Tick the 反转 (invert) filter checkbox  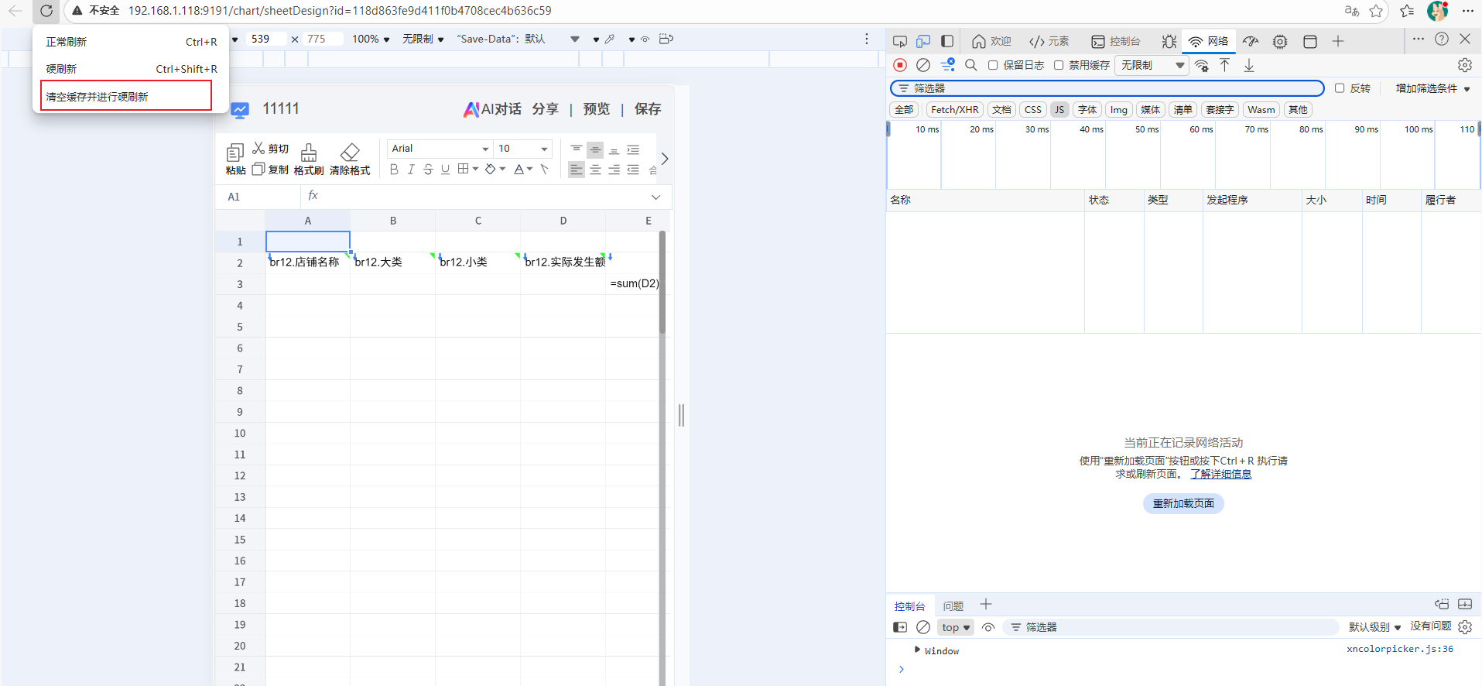[x=1340, y=88]
